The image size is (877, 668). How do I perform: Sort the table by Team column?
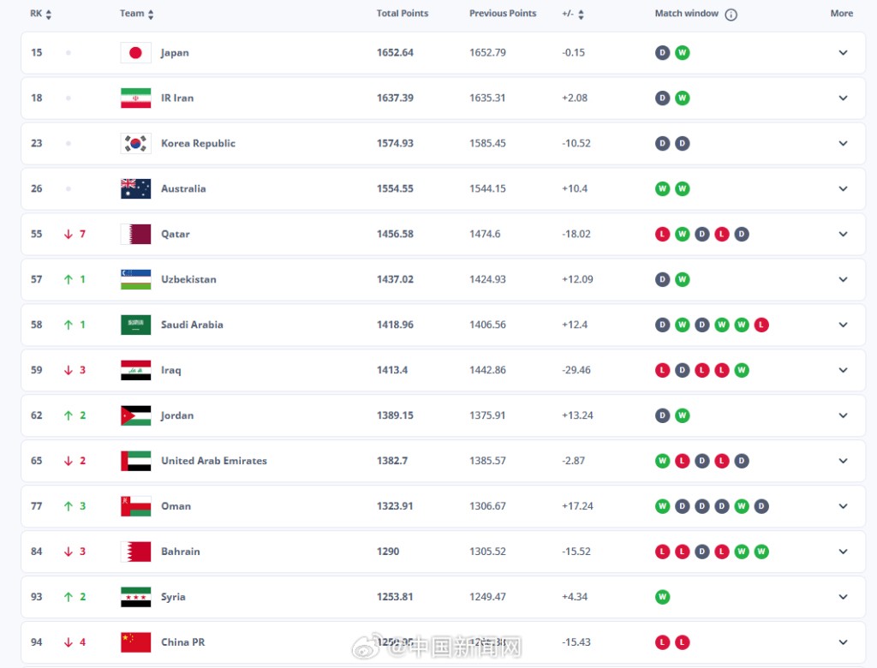coord(137,15)
